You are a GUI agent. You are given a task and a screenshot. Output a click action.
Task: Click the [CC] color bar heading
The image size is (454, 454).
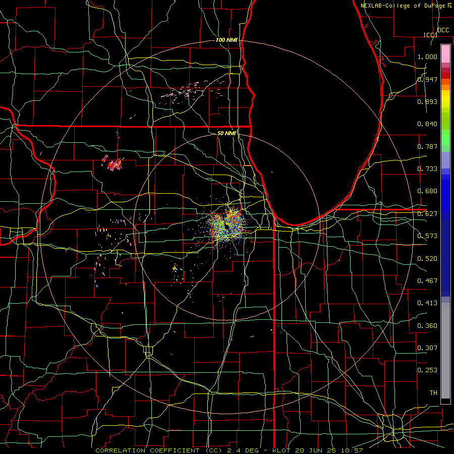tap(430, 35)
